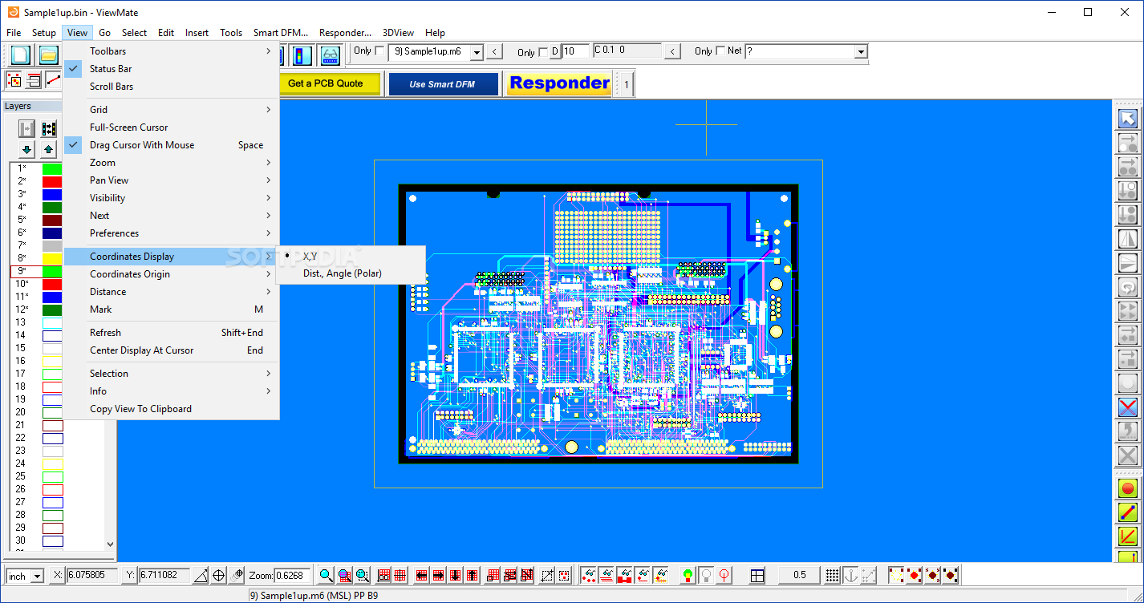The height and width of the screenshot is (603, 1144).
Task: Click the red line draw icon in left toolbar
Action: [x=54, y=79]
